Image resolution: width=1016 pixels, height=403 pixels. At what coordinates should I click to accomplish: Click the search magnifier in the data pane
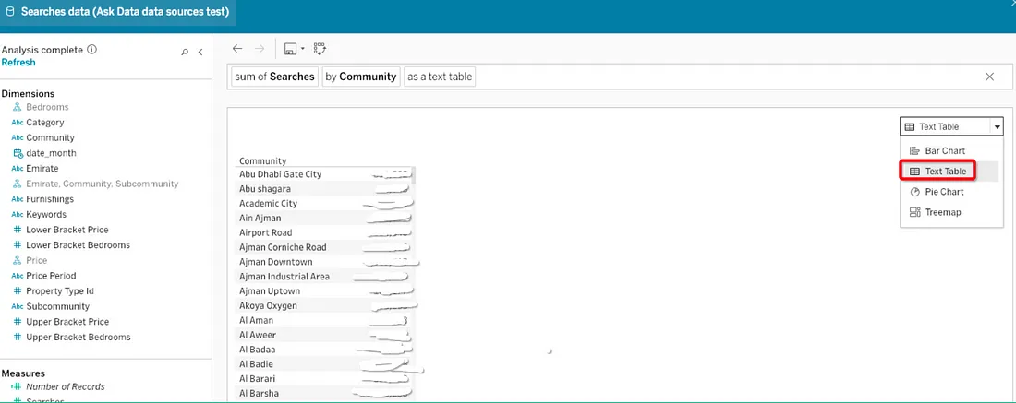(185, 53)
